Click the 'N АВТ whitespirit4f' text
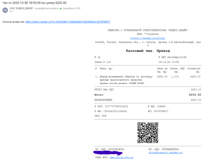Screen dimensions: 217x162 click(x=172, y=57)
